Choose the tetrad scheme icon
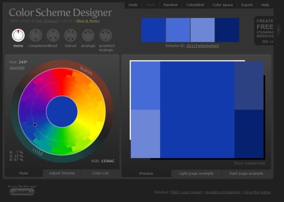 pyautogui.click(x=71, y=35)
